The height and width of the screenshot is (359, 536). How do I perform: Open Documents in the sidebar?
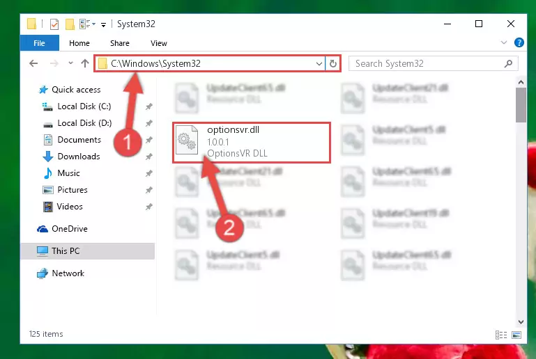pyautogui.click(x=79, y=140)
